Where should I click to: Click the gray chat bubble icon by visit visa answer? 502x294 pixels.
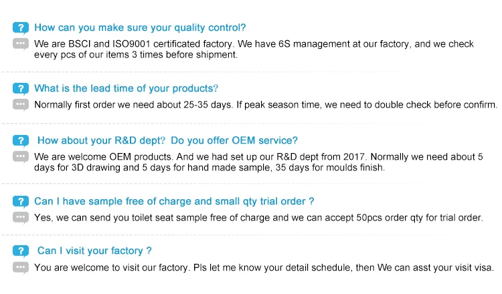[x=21, y=267]
